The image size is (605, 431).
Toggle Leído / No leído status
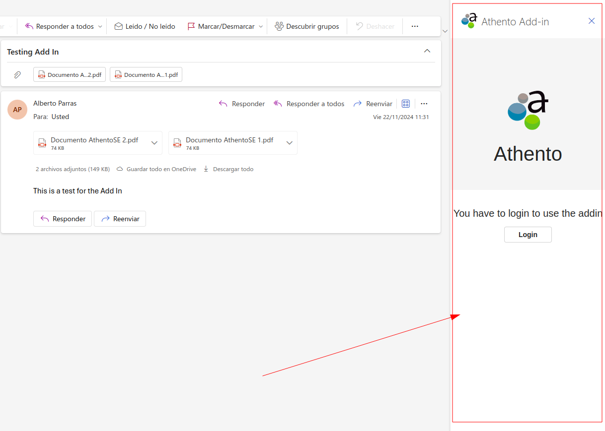[x=145, y=26]
